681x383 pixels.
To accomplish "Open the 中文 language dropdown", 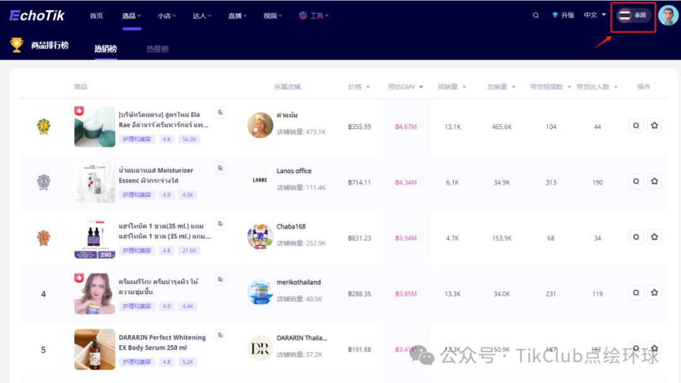I will 595,14.
